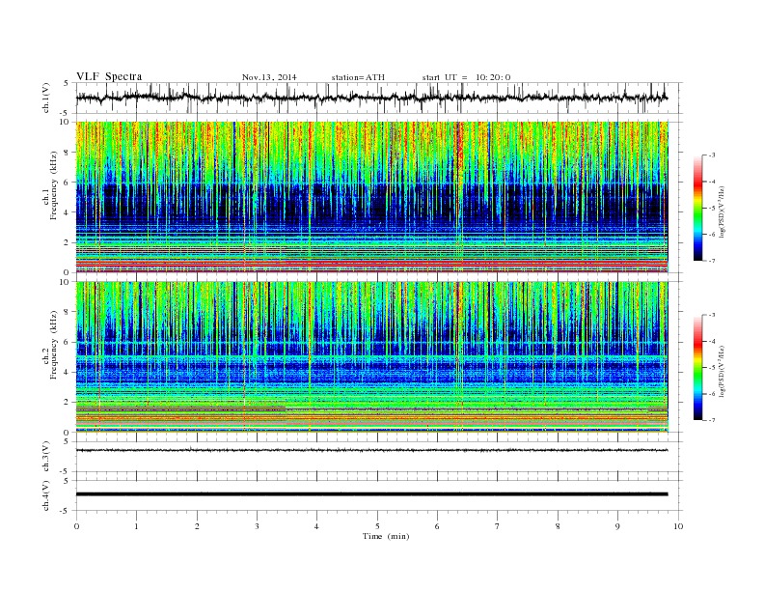Click the "-5" tick on ch.4(V) axis
Viewport: 764px width, 591px height.
click(65, 511)
